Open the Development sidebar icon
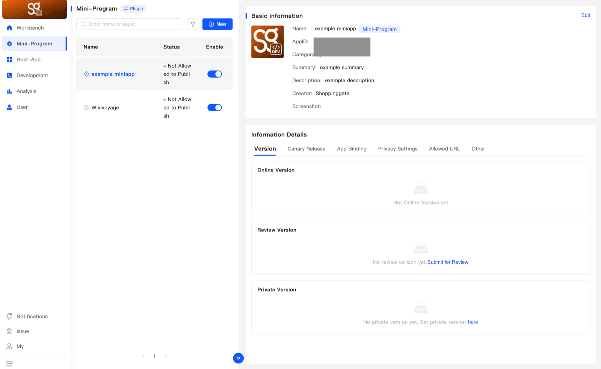 click(9, 75)
